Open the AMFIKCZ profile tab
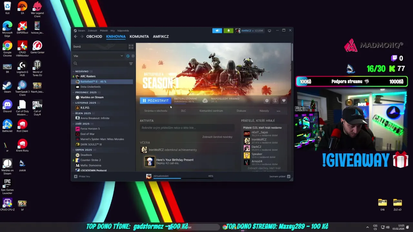The height and width of the screenshot is (232, 413). (161, 36)
